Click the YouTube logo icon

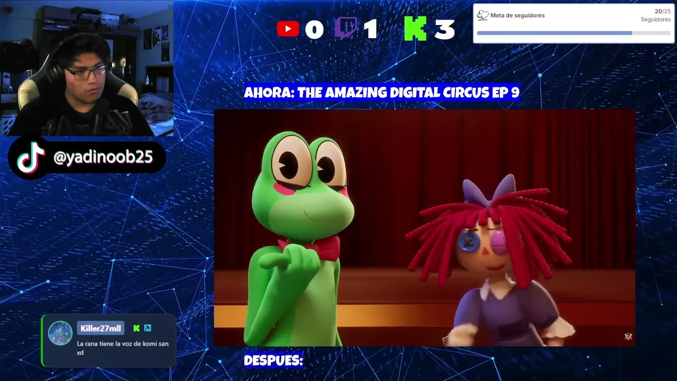click(x=288, y=29)
